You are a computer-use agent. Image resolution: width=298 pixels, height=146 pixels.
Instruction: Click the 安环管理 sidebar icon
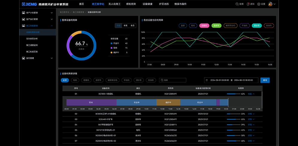pos(24,58)
